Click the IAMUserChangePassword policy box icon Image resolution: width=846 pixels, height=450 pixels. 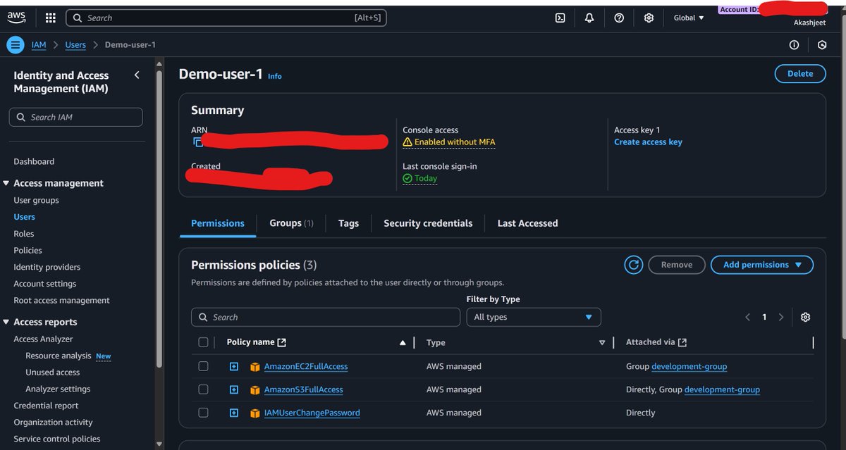(255, 413)
